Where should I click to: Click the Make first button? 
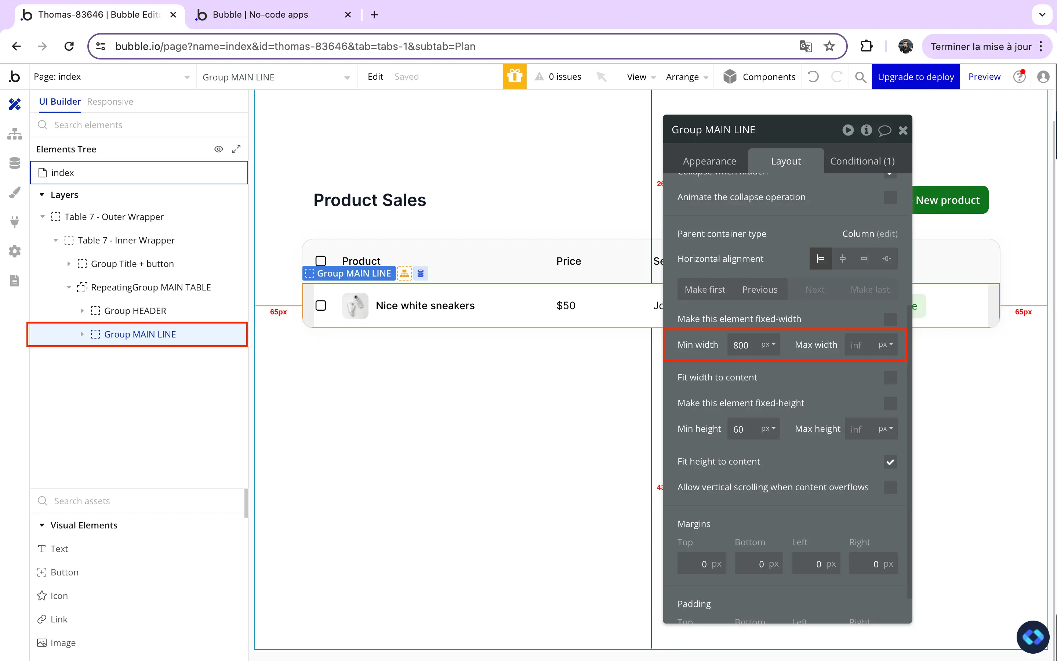(x=705, y=289)
